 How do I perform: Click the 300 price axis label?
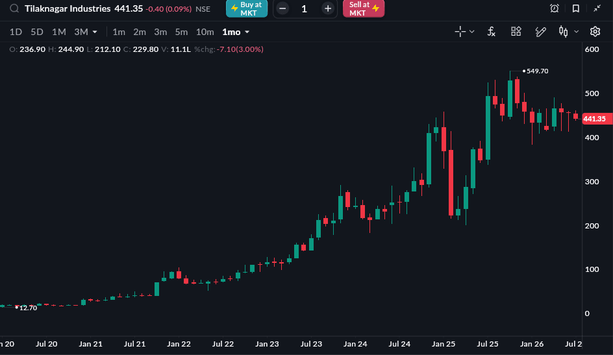[x=592, y=182]
